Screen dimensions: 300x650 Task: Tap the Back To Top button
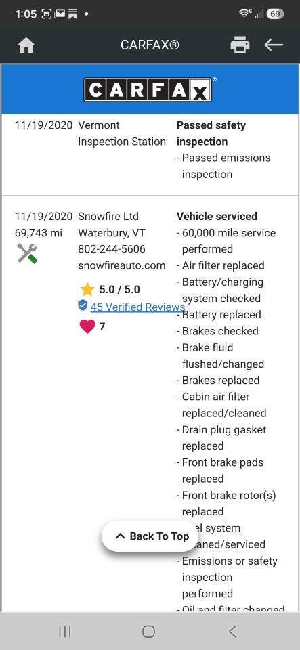click(x=152, y=536)
